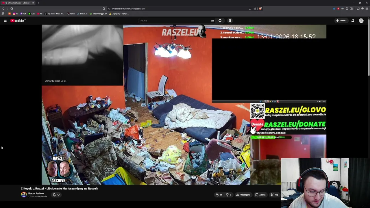Open the Raszei Archive channel name link
The height and width of the screenshot is (208, 370).
tap(36, 194)
